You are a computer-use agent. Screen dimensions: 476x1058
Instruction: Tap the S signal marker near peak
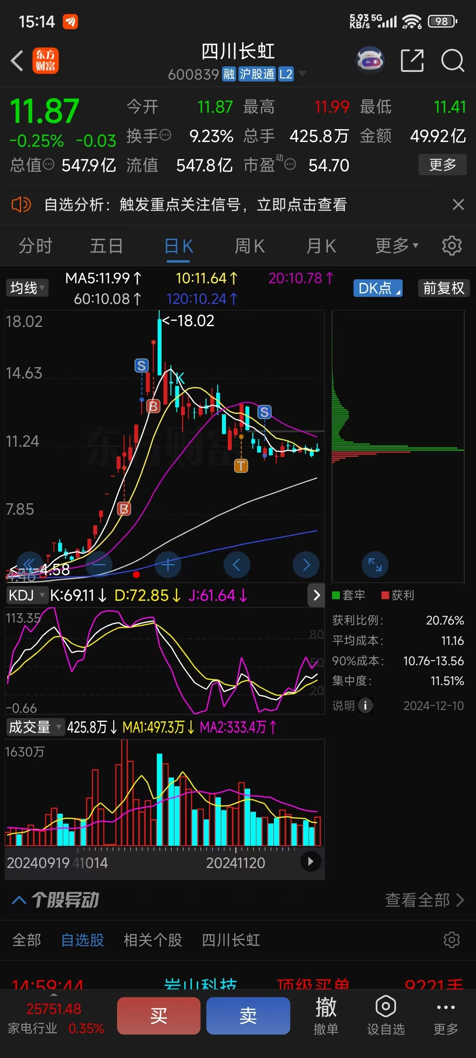coord(141,365)
